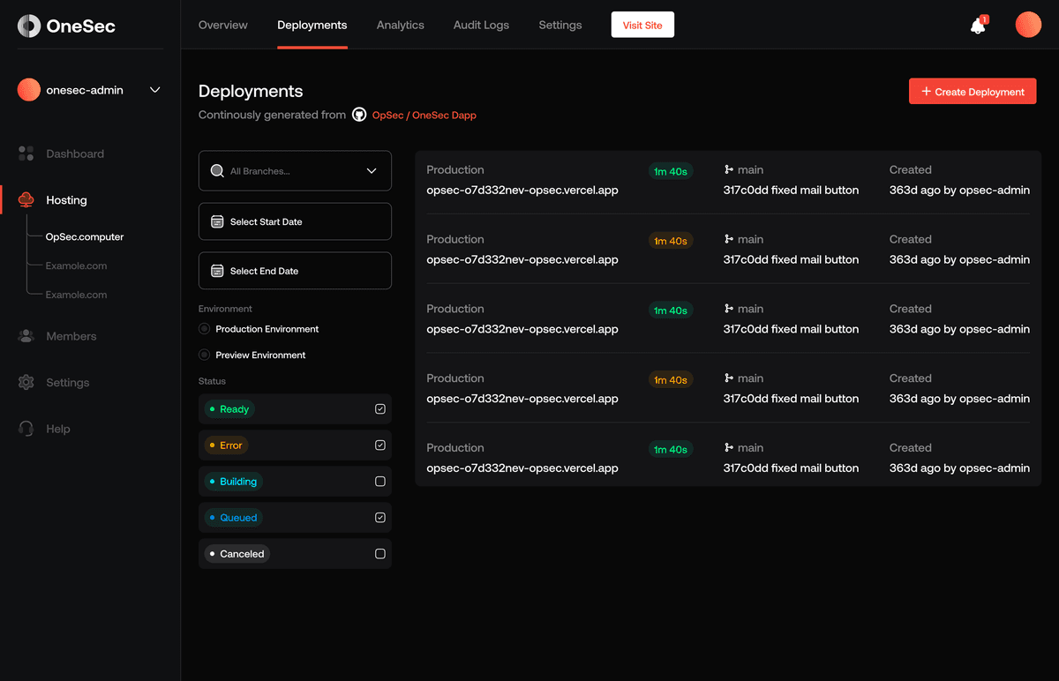This screenshot has height=681, width=1059.
Task: Open the OpSec.computer site in sidebar tree
Action: pos(85,236)
